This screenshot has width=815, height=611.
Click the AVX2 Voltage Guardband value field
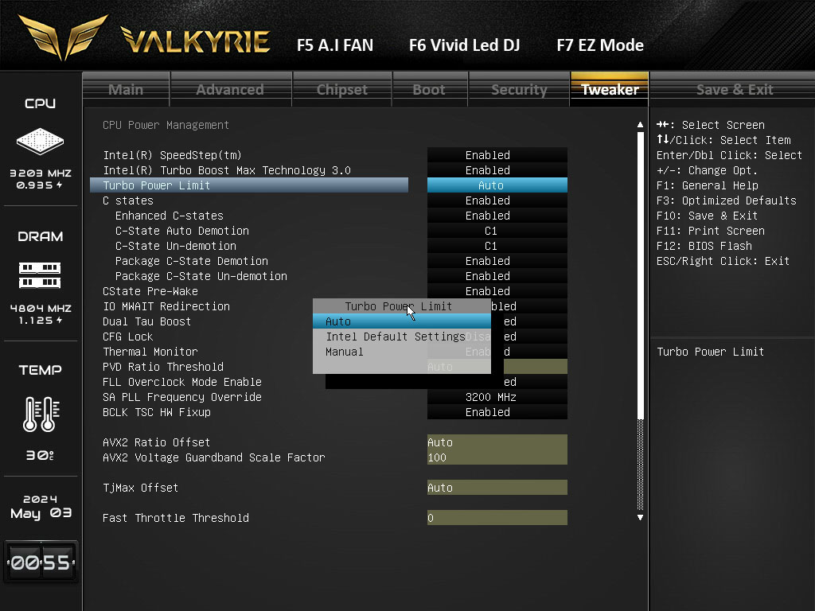click(497, 457)
